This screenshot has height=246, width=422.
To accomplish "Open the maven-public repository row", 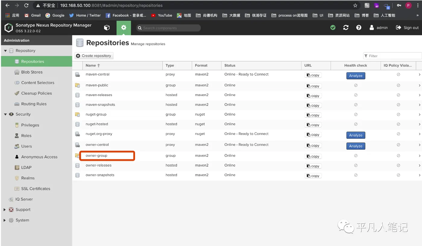I will pos(247,85).
